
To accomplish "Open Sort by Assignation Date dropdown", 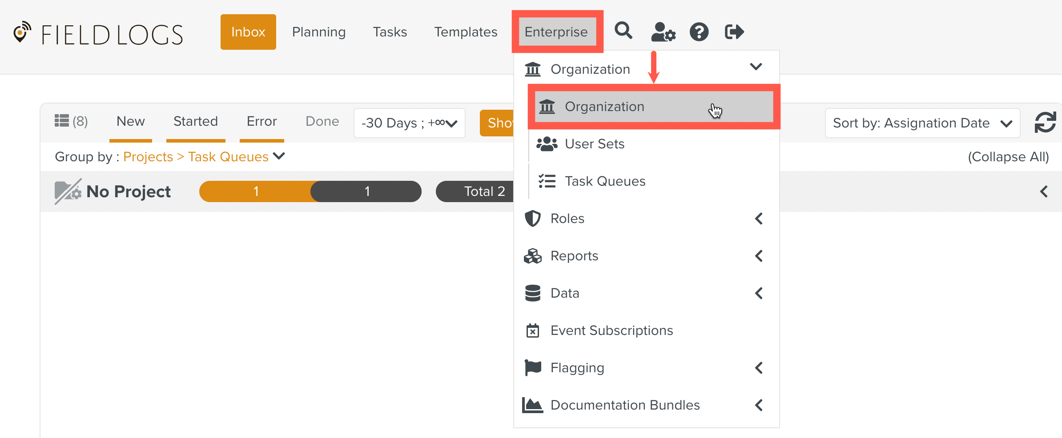I will click(922, 123).
